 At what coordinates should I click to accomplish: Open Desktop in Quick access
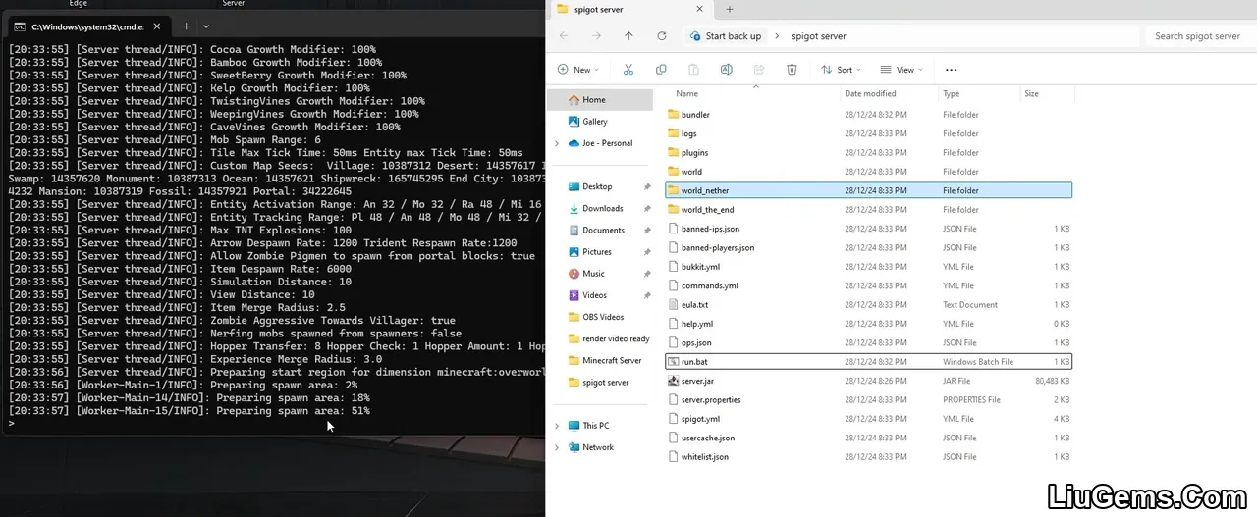click(597, 186)
